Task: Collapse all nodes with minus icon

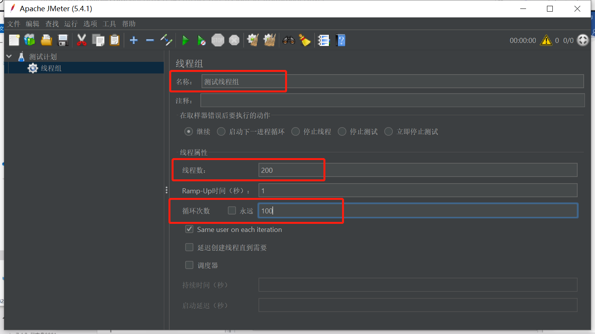Action: pos(150,40)
